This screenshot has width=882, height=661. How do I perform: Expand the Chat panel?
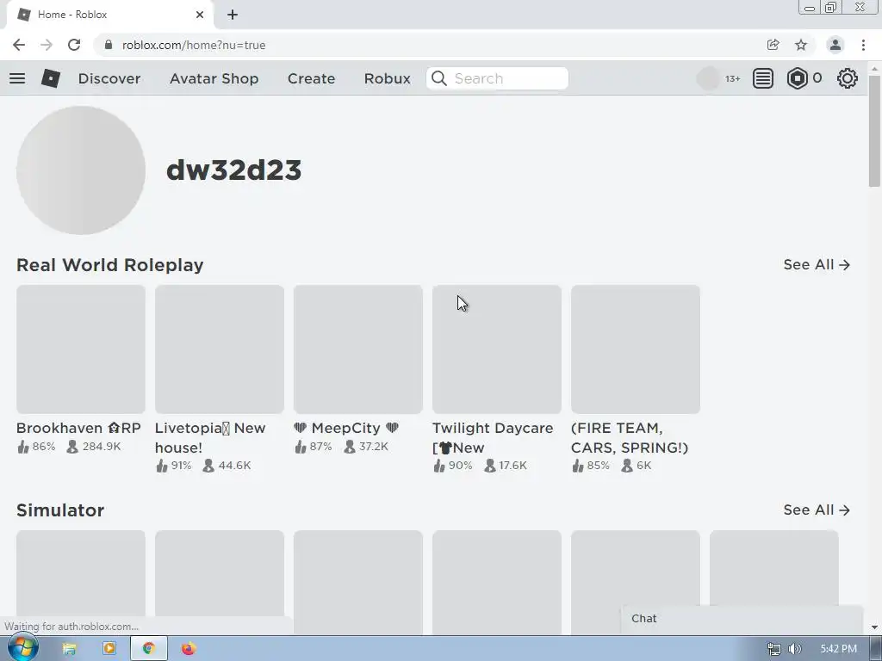tap(742, 619)
